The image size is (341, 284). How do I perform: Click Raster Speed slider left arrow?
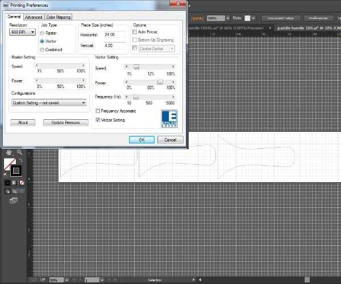(x=36, y=65)
